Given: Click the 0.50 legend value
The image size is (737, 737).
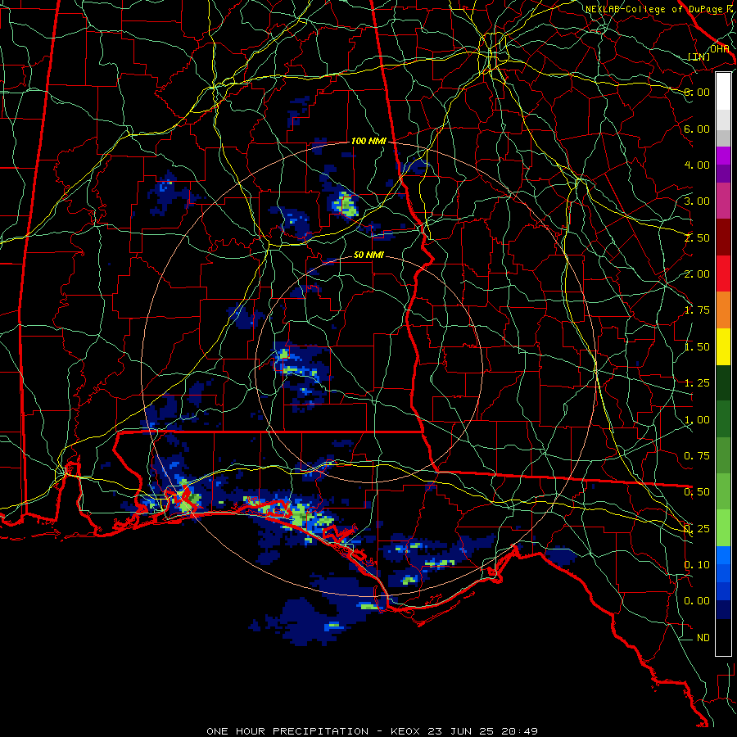Looking at the screenshot, I should (x=697, y=492).
